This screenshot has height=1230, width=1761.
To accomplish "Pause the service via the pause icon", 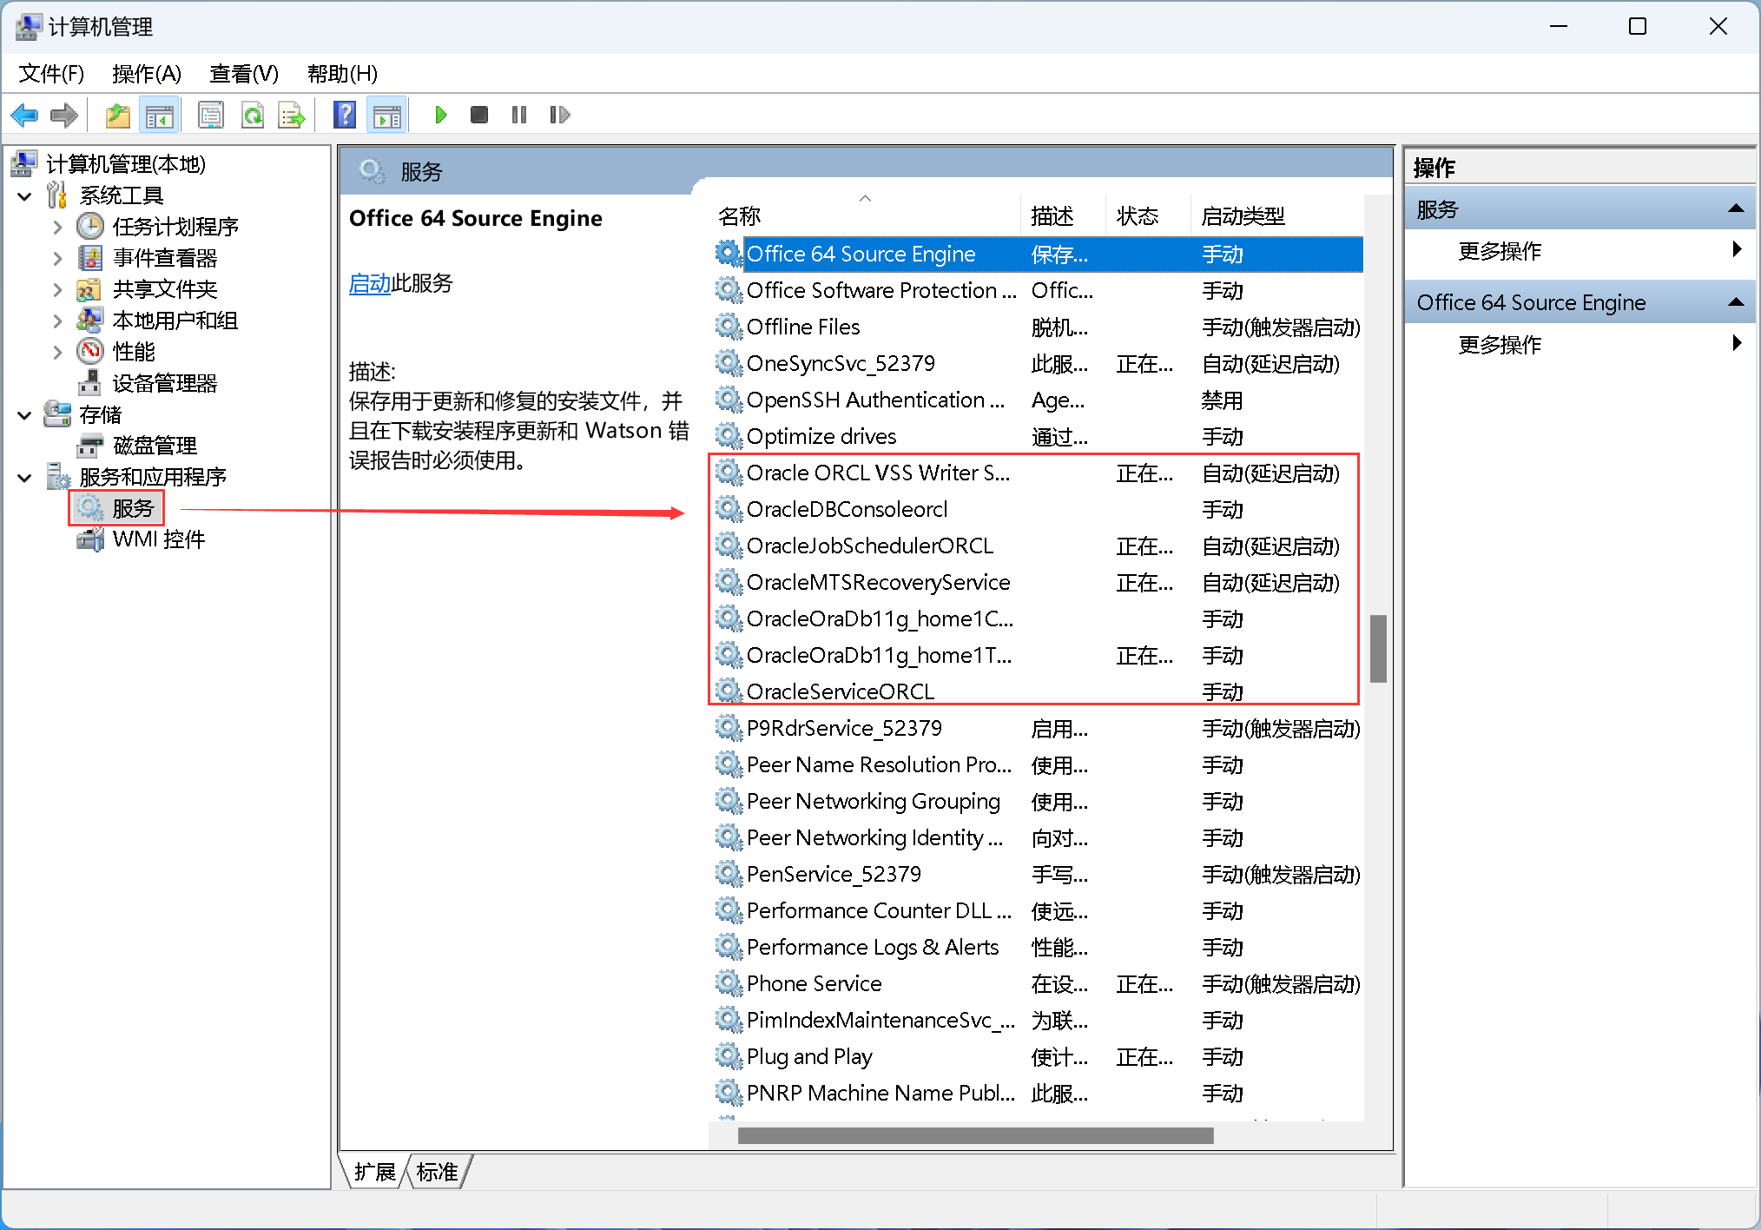I will point(518,115).
